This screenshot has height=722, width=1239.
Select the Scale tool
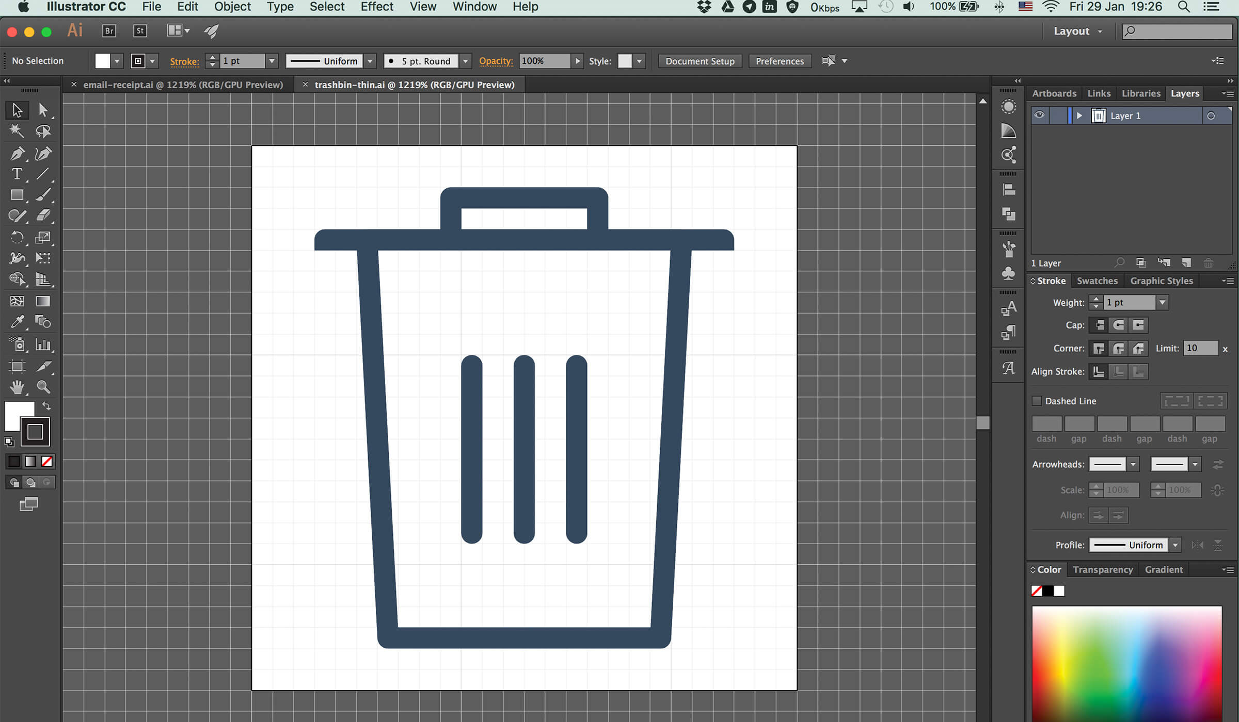click(x=43, y=237)
